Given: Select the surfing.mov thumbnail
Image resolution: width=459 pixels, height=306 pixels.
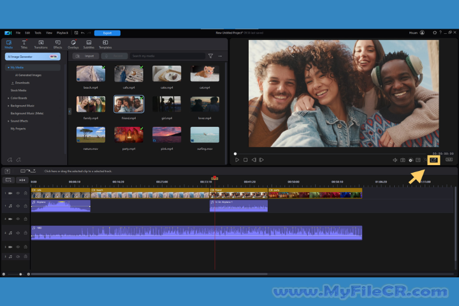Looking at the screenshot, I should click(x=205, y=135).
